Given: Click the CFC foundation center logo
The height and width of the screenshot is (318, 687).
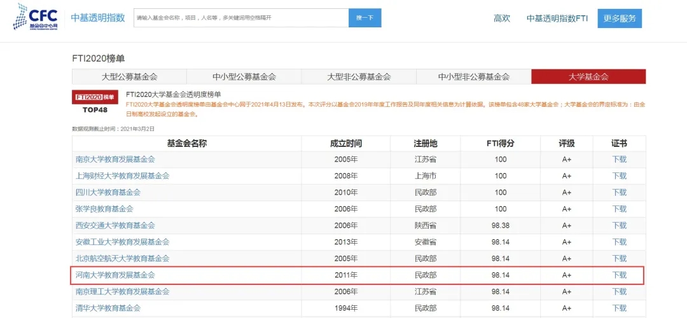Looking at the screenshot, I should 36,17.
